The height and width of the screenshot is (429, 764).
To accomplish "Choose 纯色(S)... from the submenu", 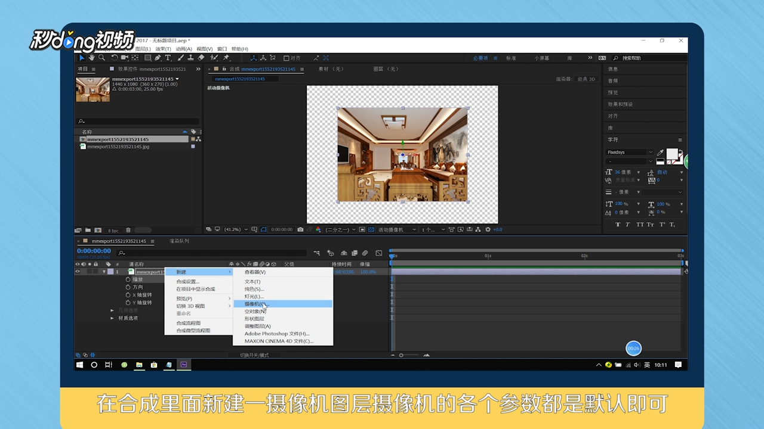I will [x=282, y=289].
